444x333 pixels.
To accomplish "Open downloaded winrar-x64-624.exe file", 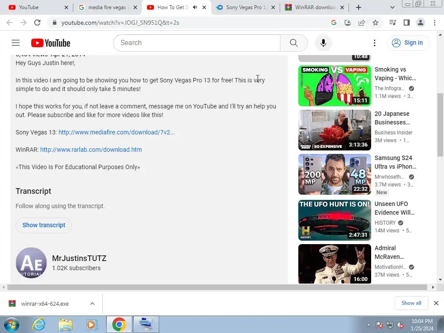I will [45, 304].
